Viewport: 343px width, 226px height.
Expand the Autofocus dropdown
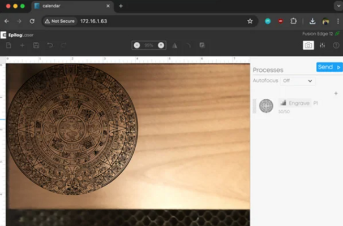(298, 81)
